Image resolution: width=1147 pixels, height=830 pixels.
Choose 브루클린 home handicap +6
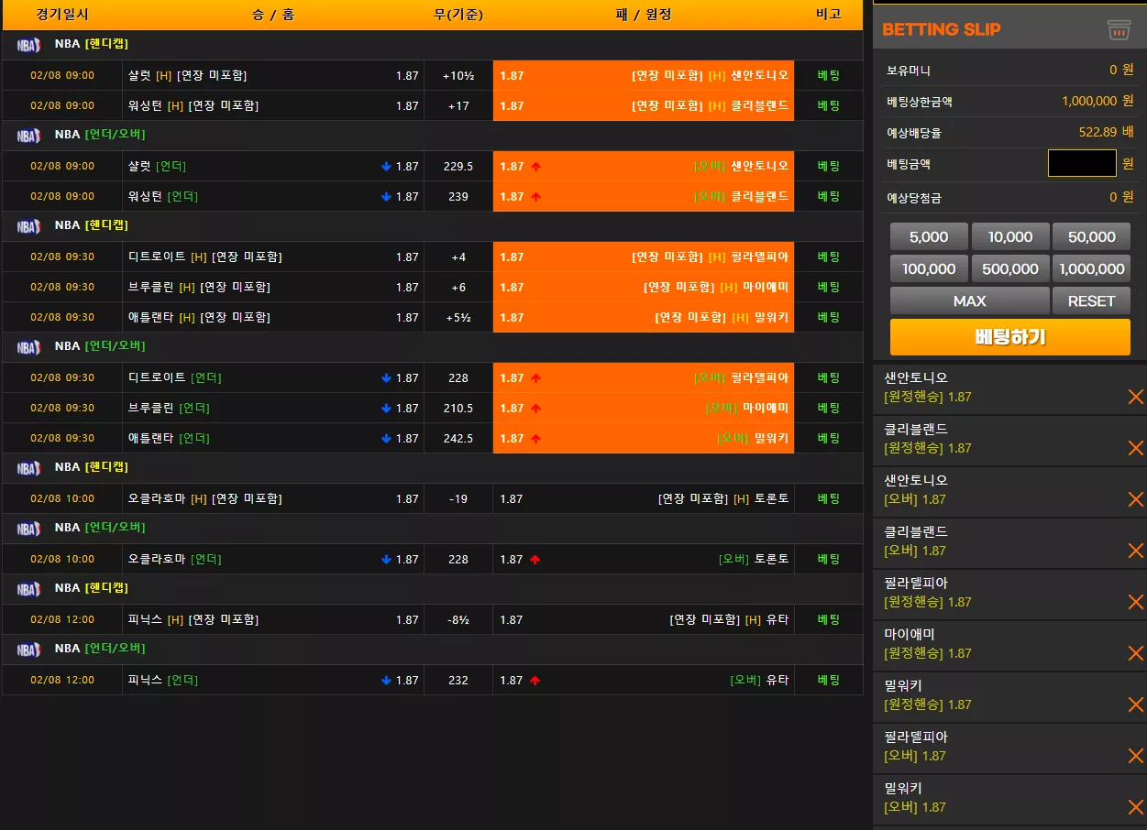273,288
